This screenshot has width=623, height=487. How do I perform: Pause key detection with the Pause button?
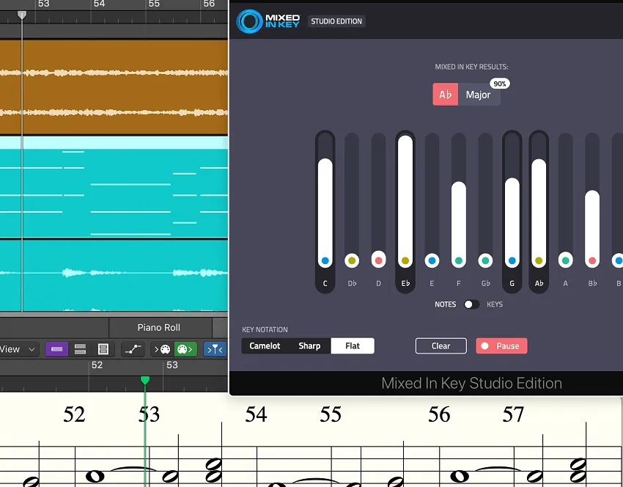pyautogui.click(x=501, y=345)
